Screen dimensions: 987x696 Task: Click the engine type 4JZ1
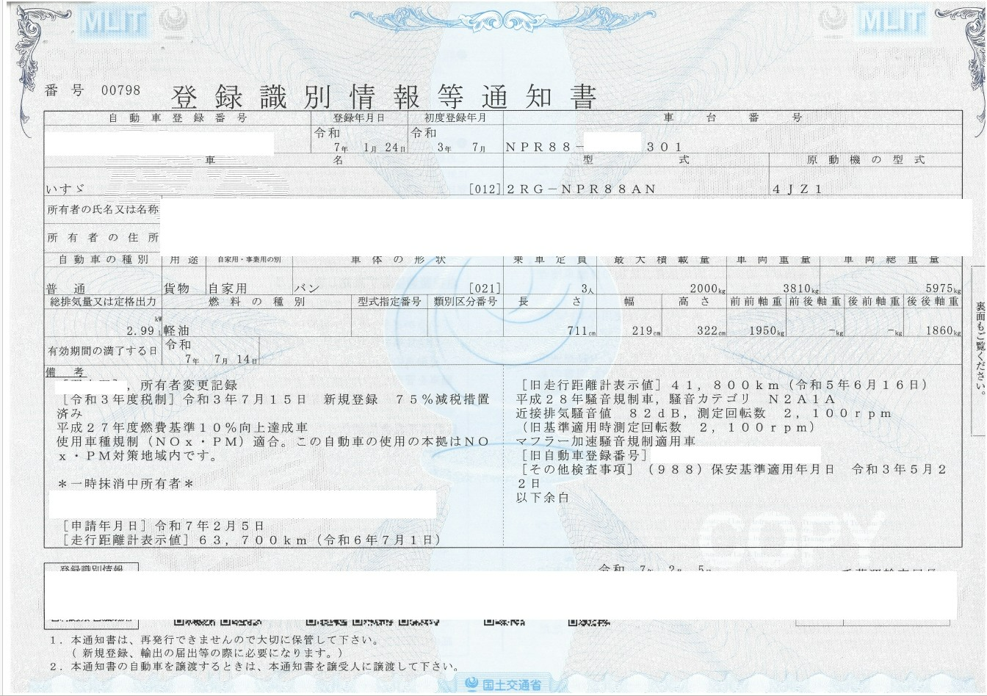[798, 189]
